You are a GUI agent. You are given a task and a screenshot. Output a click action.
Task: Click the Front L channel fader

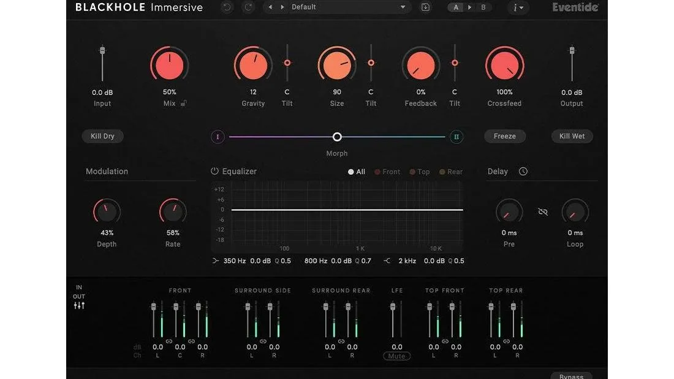[153, 319]
